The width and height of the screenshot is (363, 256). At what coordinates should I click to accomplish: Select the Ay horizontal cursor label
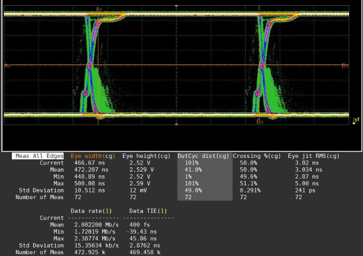tap(7, 65)
